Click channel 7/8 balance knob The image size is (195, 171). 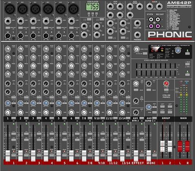point(84,113)
